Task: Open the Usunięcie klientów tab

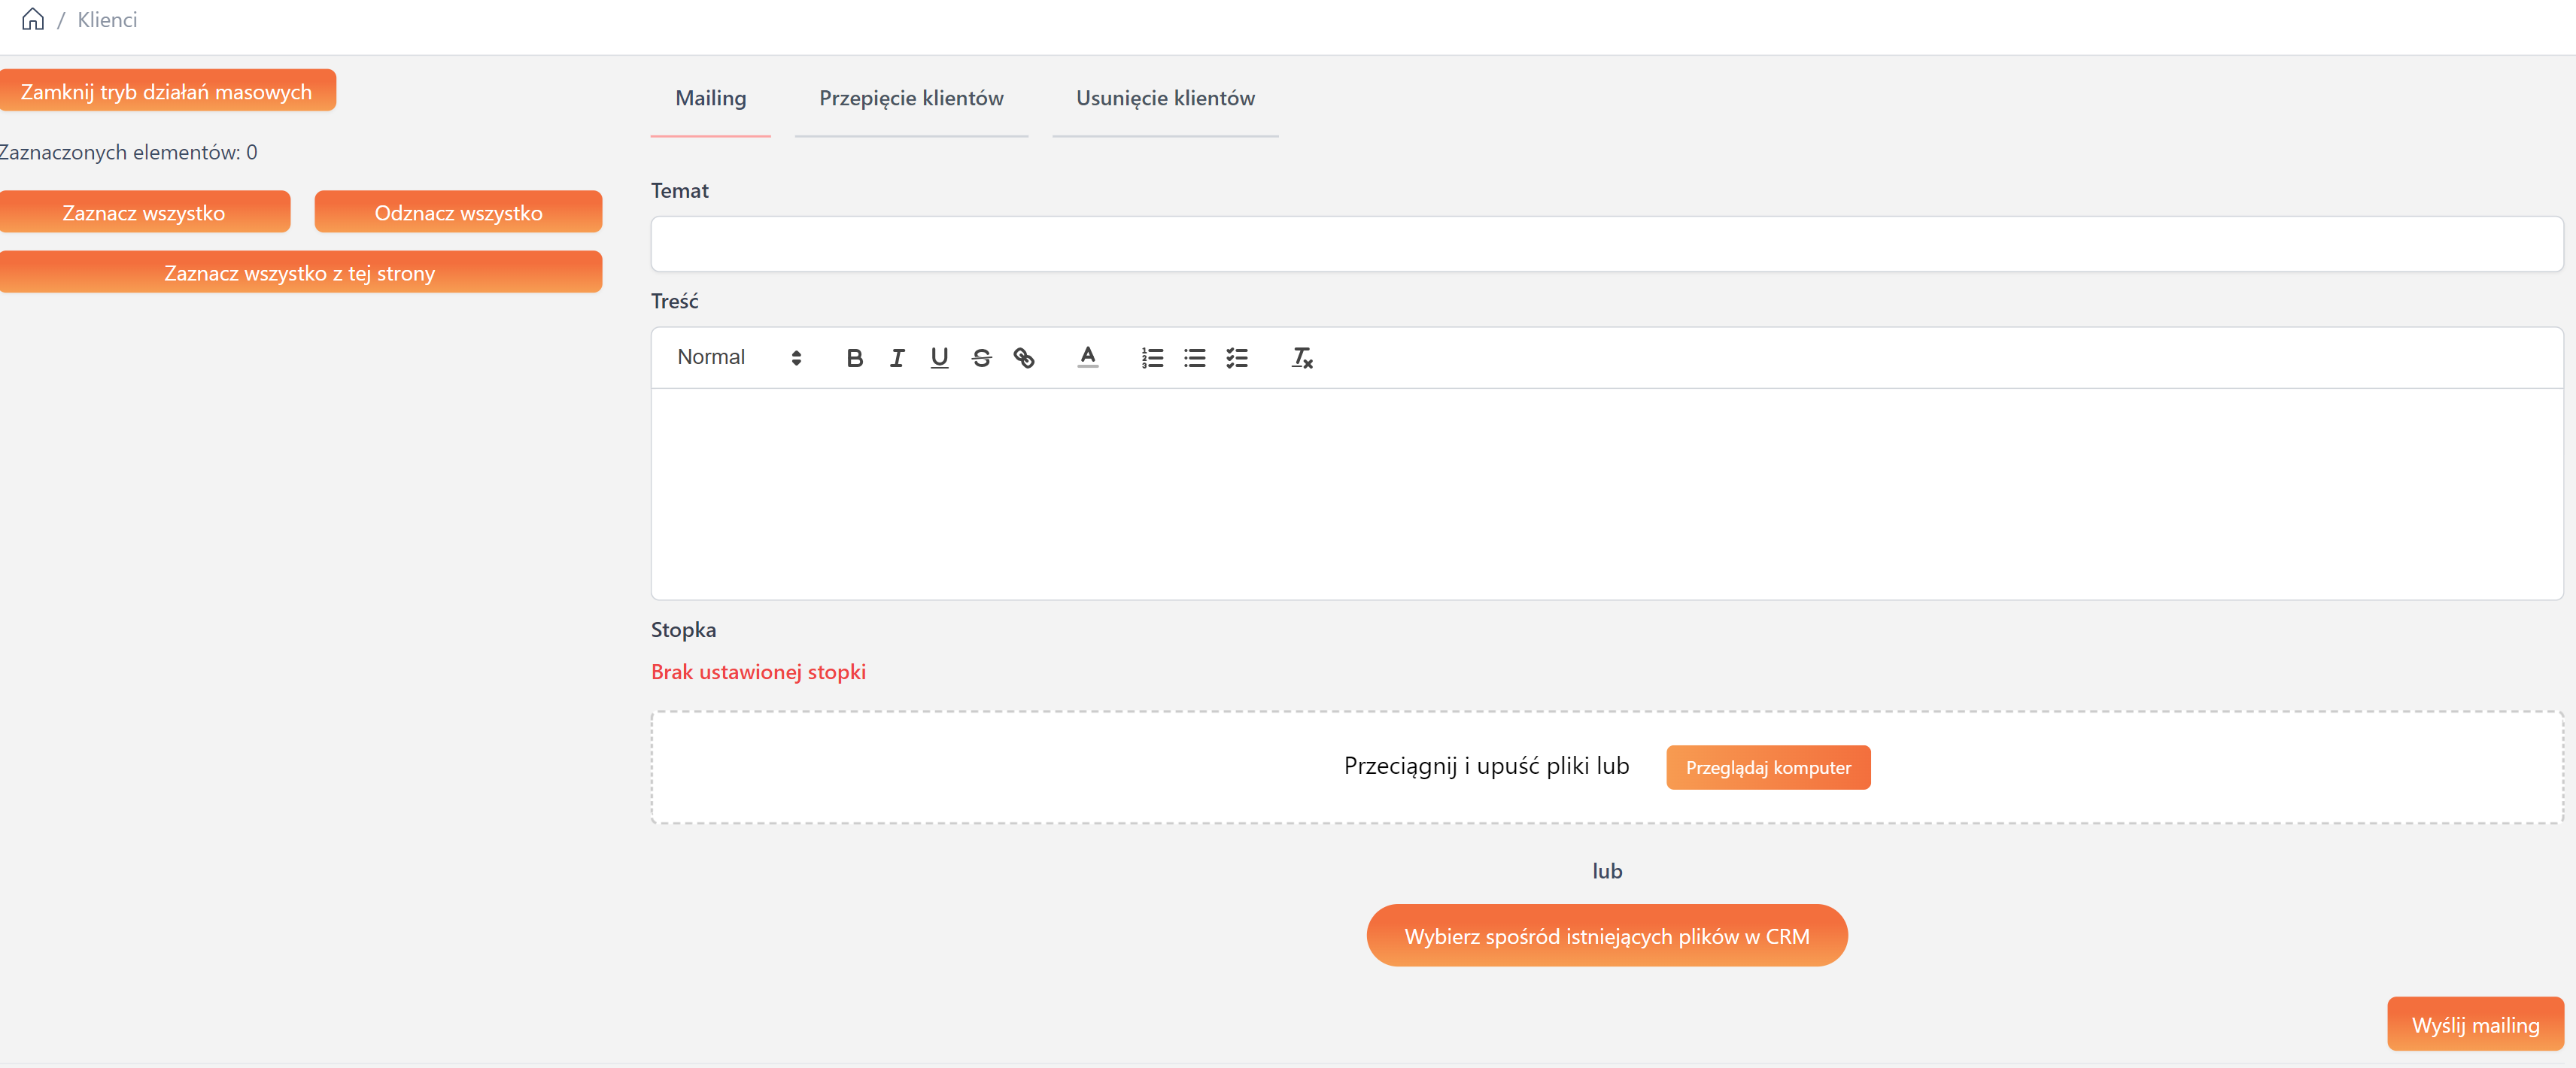Action: pos(1165,98)
